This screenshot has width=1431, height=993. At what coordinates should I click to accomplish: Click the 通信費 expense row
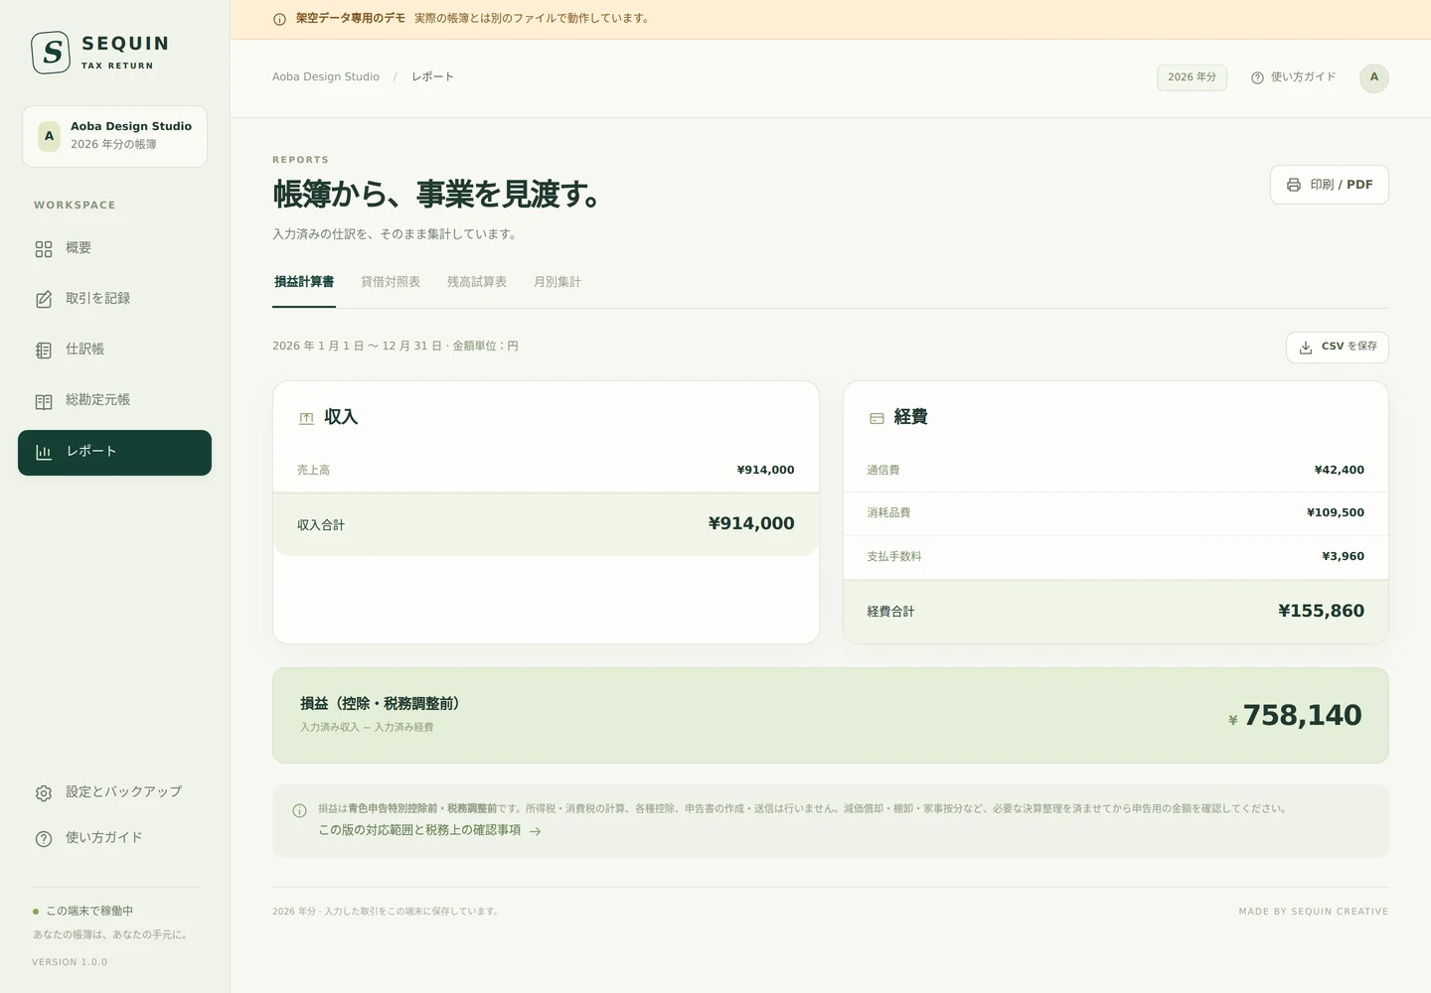coord(1116,471)
